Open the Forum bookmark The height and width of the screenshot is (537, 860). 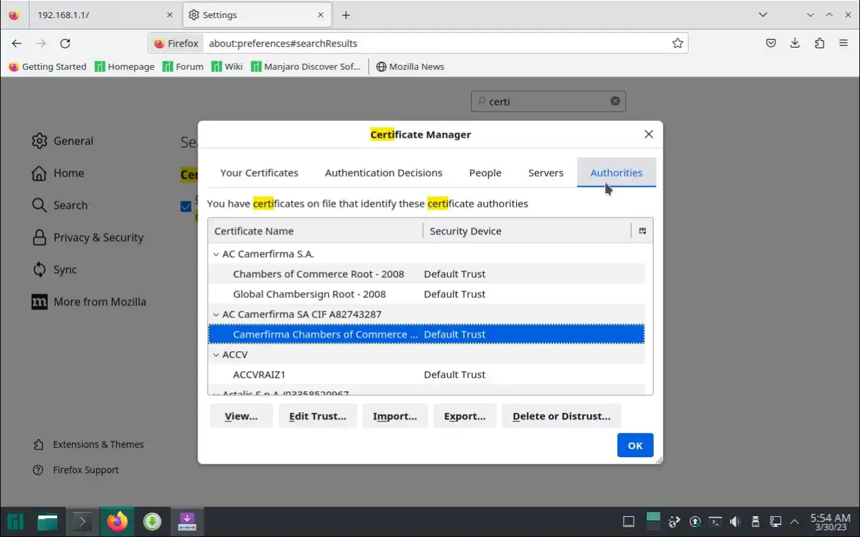click(183, 66)
